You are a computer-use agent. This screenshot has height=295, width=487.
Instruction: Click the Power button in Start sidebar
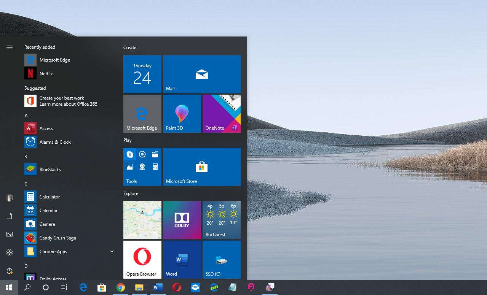pyautogui.click(x=10, y=271)
